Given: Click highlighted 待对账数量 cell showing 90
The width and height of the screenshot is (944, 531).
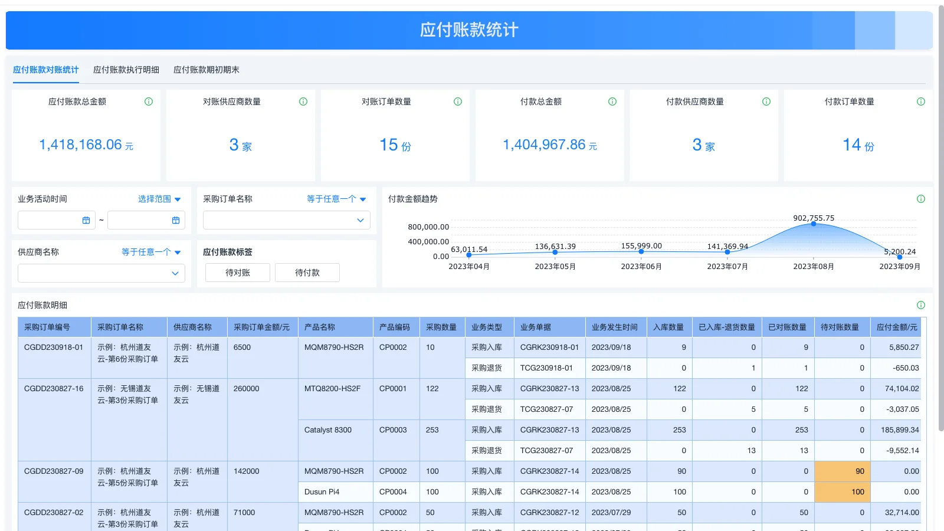Looking at the screenshot, I should coord(842,471).
